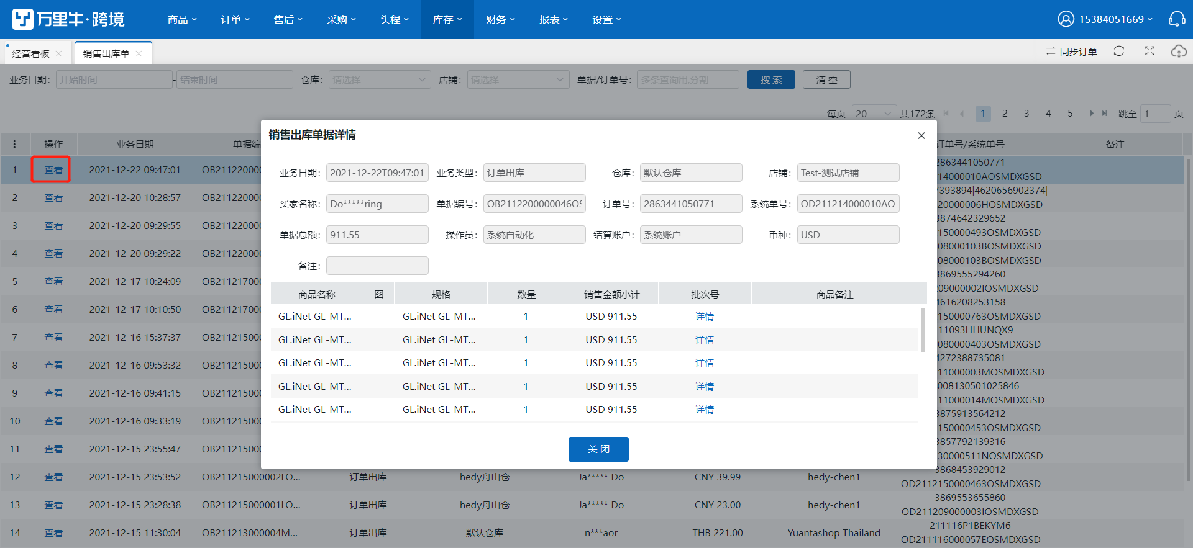Open customer service headset icon
1193x548 pixels.
point(1177,19)
